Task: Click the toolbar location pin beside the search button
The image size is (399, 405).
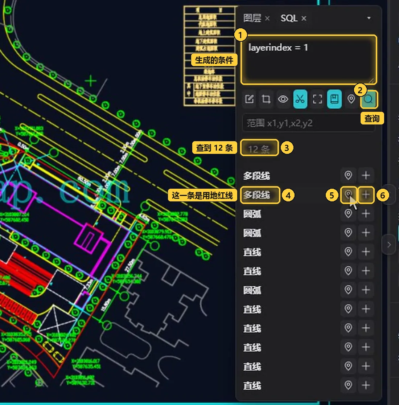Action: 351,99
